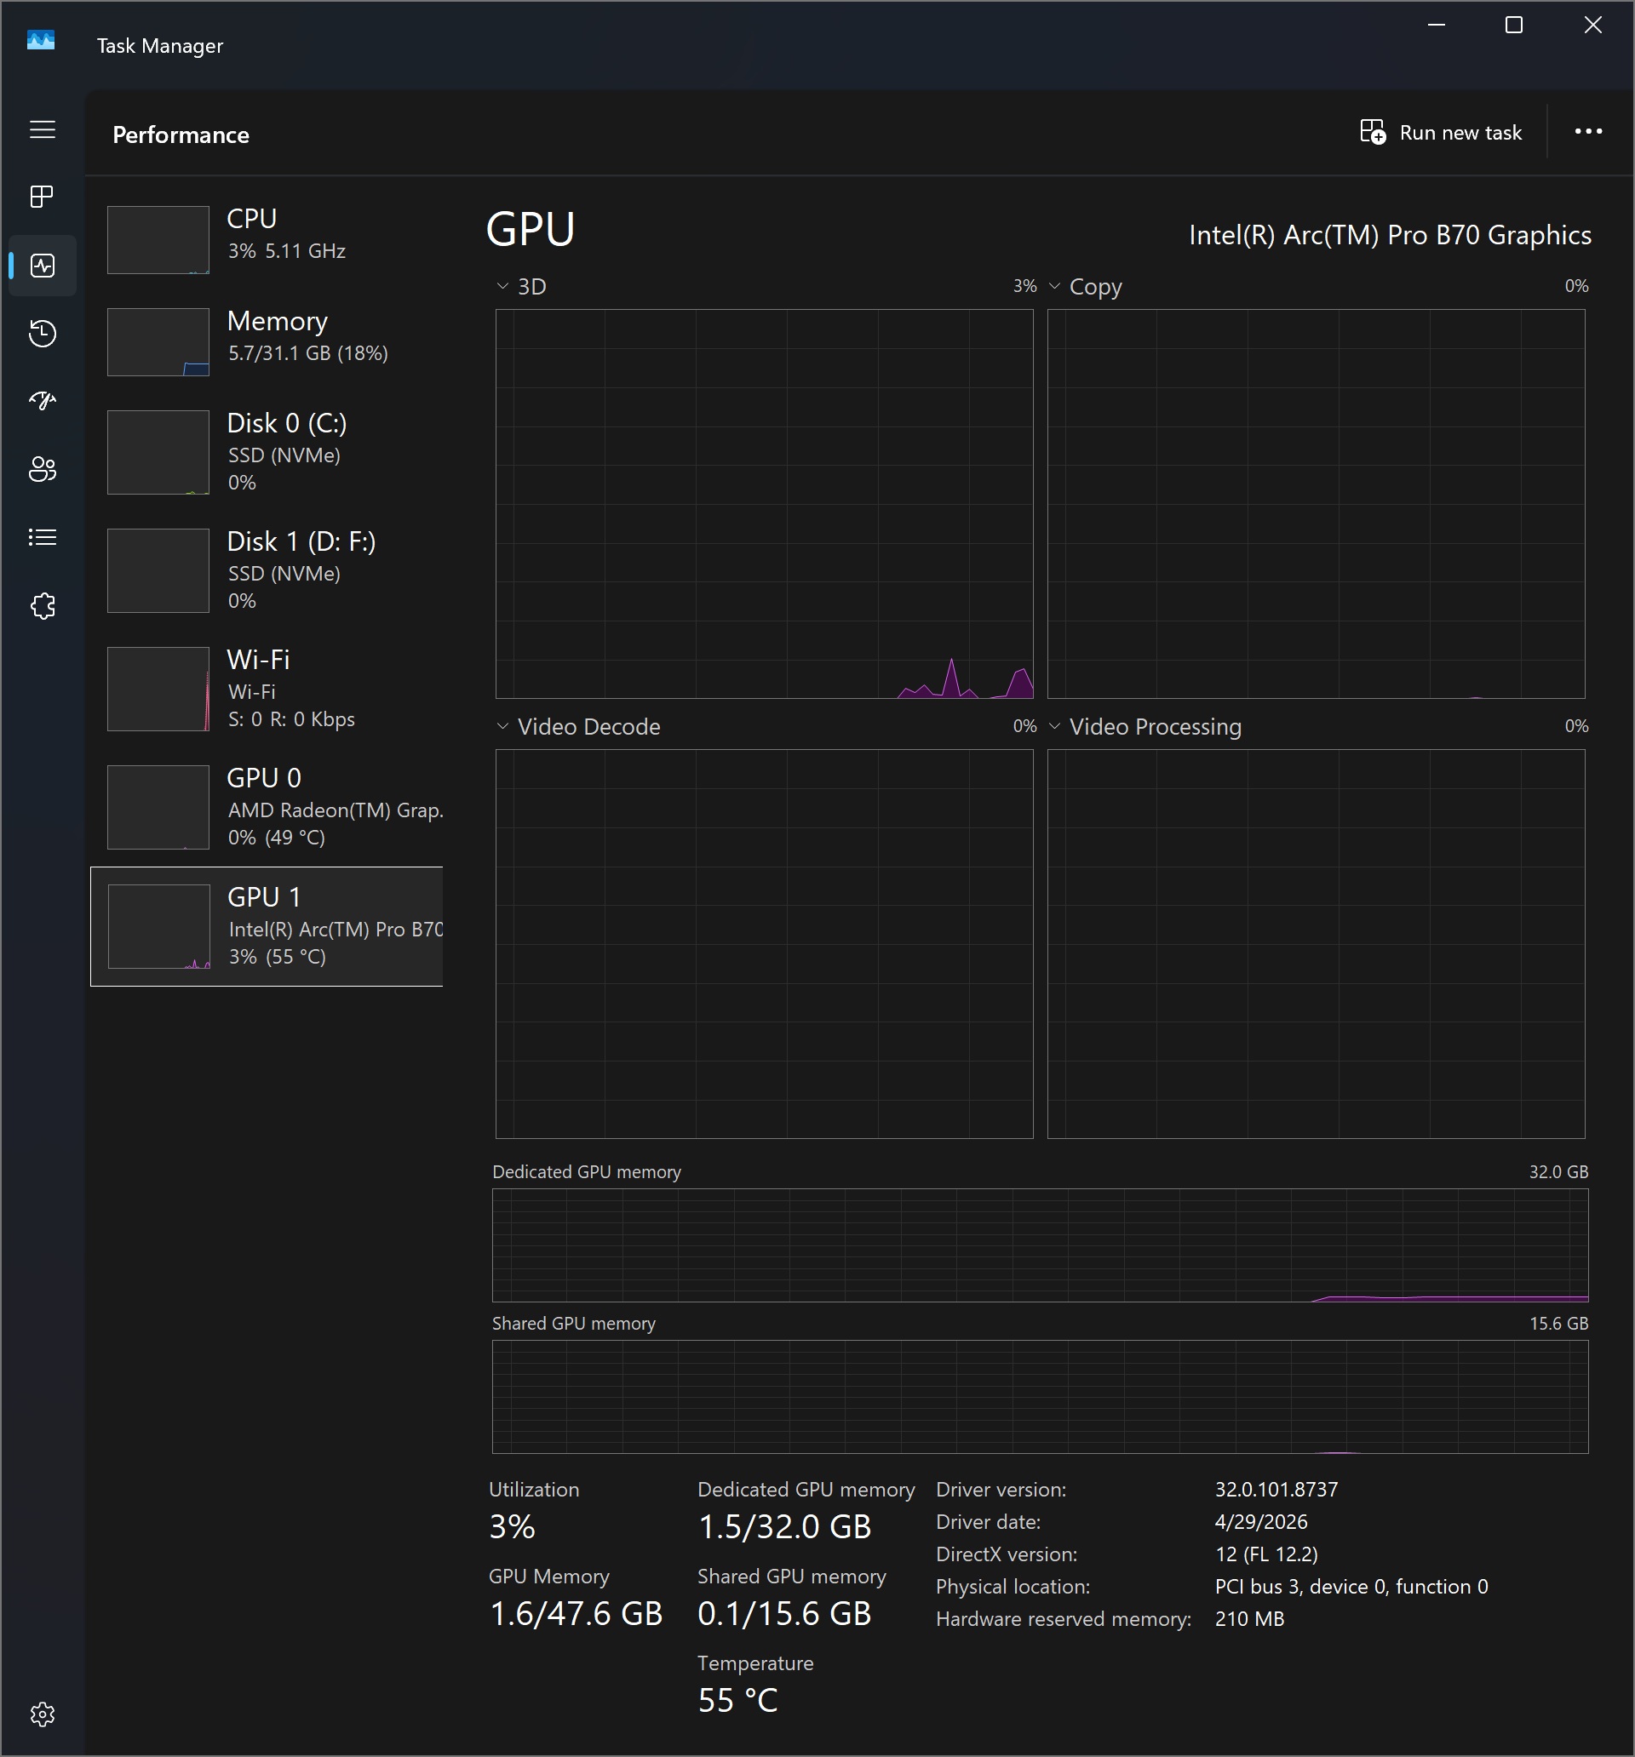Click the Task Manager app icon

click(41, 41)
